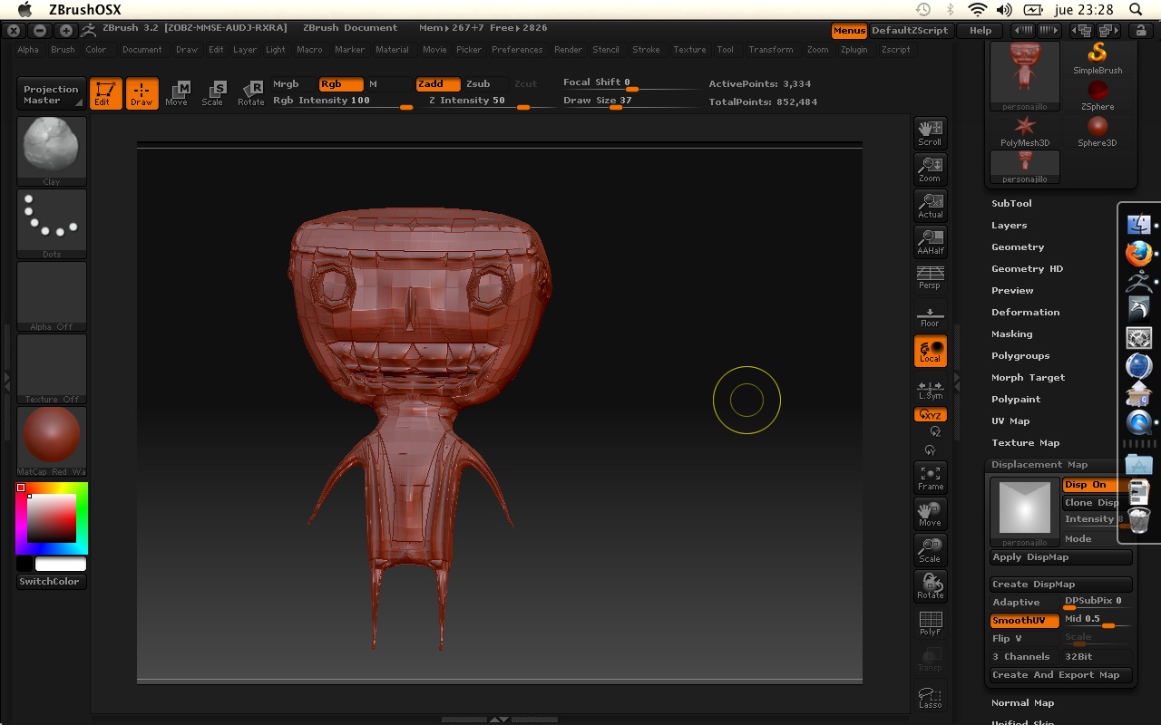1161x725 pixels.
Task: Select the ZSphere tool
Action: tap(1098, 95)
